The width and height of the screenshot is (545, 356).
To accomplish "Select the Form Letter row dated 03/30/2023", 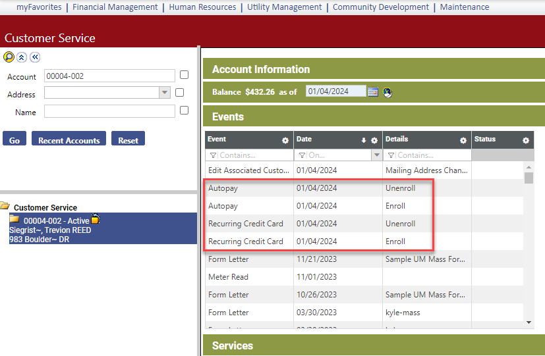I will point(364,313).
